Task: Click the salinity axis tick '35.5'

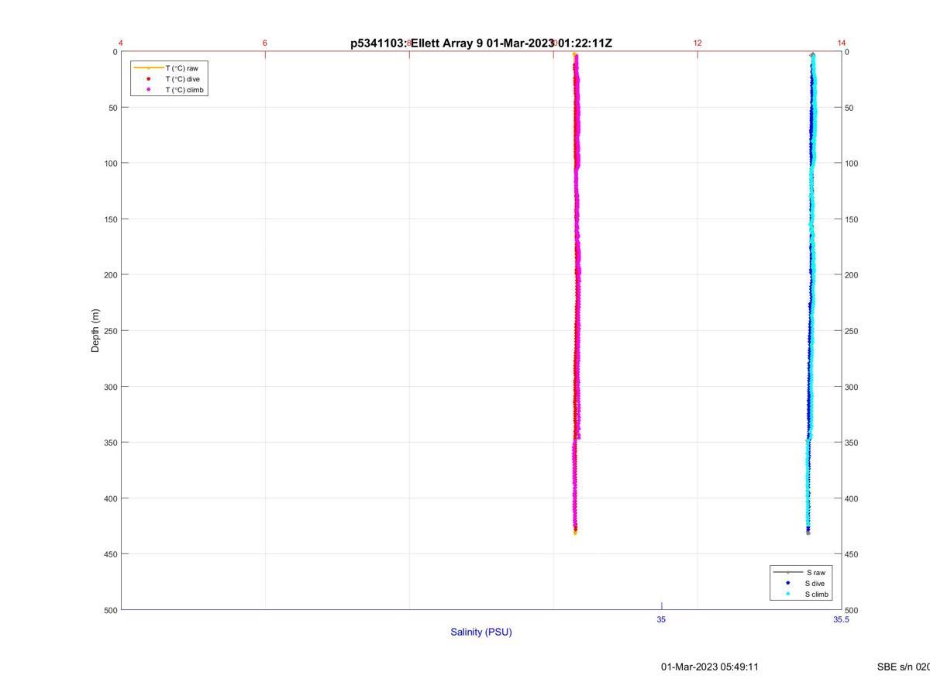Action: [x=841, y=619]
